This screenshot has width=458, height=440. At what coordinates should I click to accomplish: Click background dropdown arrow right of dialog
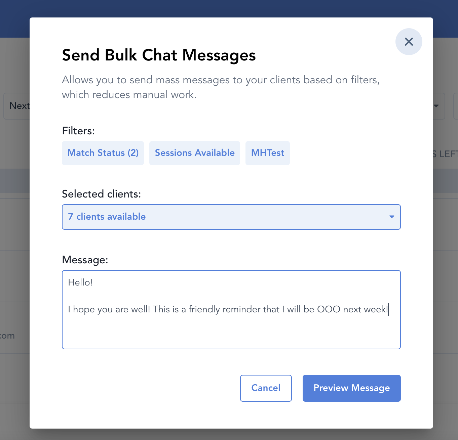(436, 106)
